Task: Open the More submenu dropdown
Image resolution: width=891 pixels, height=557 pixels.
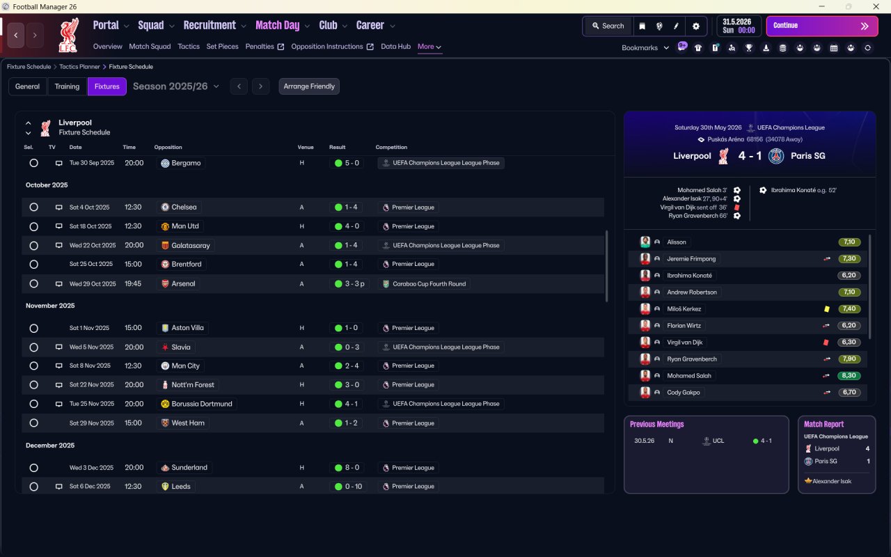Action: [429, 47]
